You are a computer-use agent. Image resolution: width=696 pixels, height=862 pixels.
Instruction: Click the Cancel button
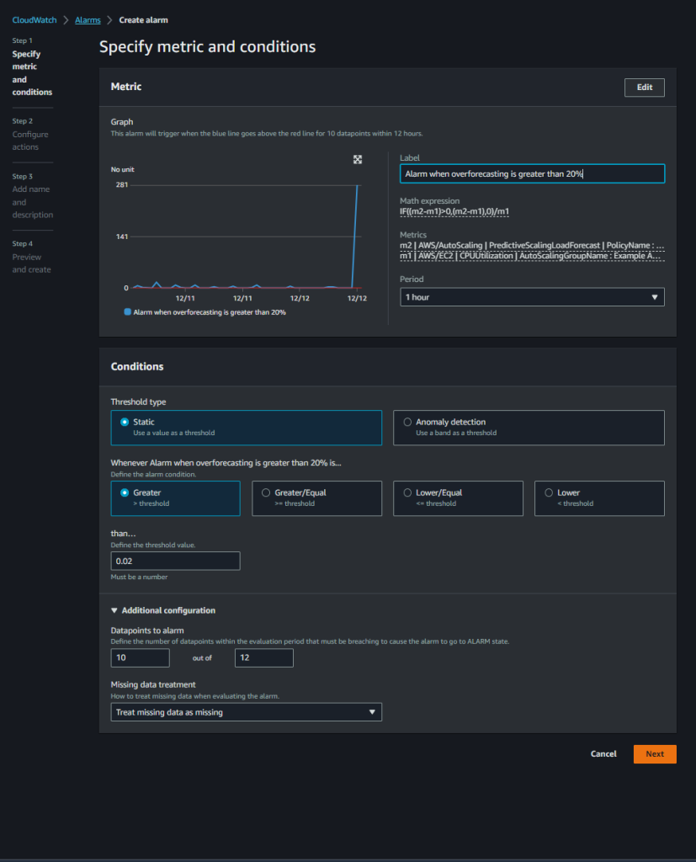[603, 753]
